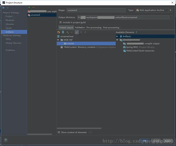Click the create archive icon in layout toolbar

coord(63,32)
